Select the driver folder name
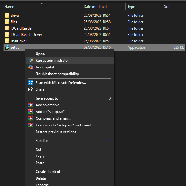 [15, 16]
